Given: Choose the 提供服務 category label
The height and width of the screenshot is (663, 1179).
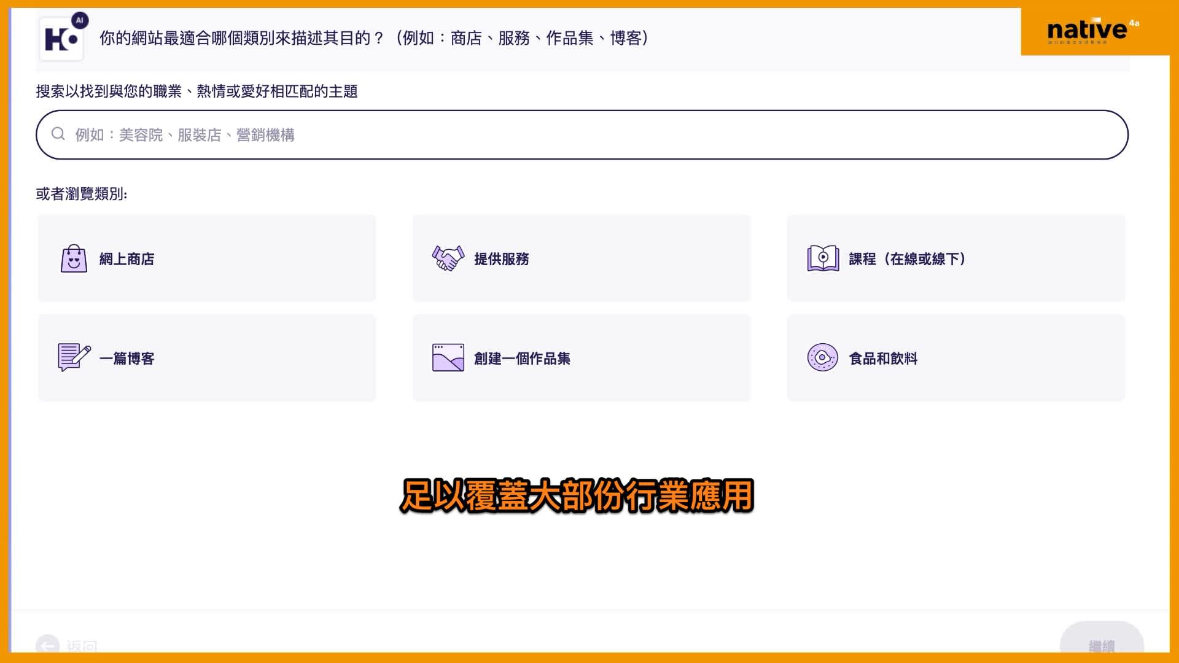Looking at the screenshot, I should pyautogui.click(x=501, y=259).
